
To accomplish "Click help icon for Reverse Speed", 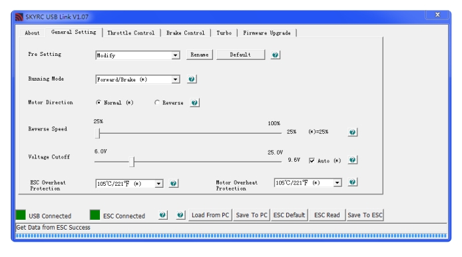I will [x=352, y=132].
